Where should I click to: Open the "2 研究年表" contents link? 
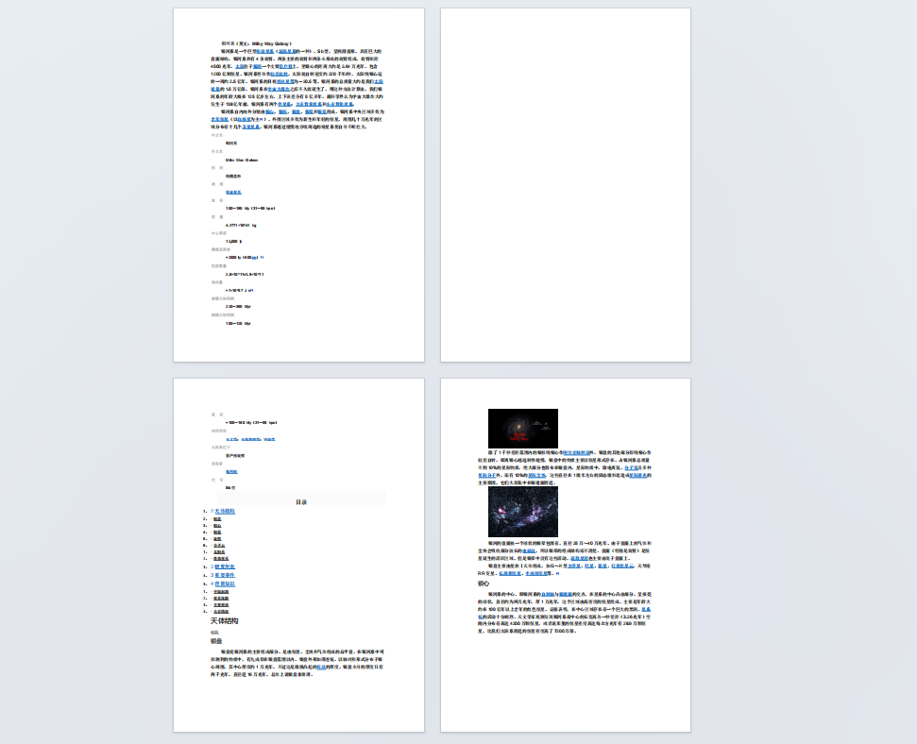coord(222,566)
